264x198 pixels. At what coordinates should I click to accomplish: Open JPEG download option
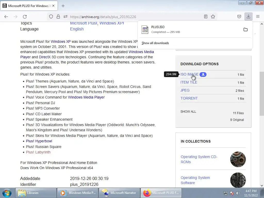pyautogui.click(x=185, y=90)
